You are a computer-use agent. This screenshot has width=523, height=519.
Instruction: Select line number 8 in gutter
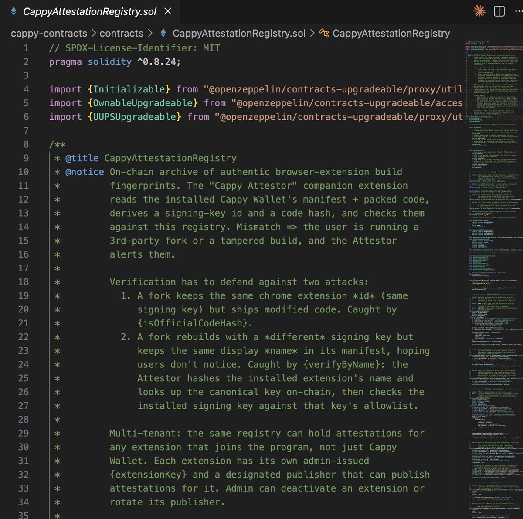26,144
